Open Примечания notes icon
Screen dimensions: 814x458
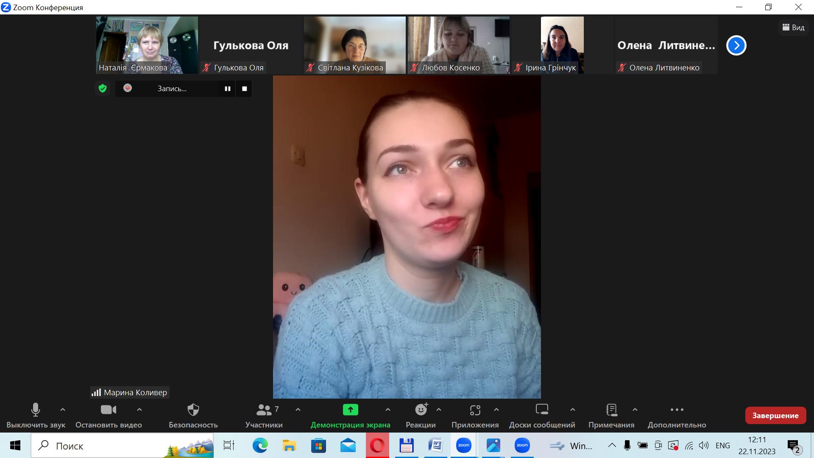click(x=611, y=410)
